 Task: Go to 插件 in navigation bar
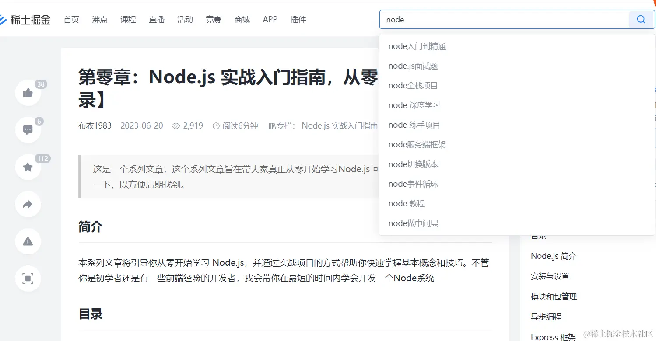[x=298, y=20]
